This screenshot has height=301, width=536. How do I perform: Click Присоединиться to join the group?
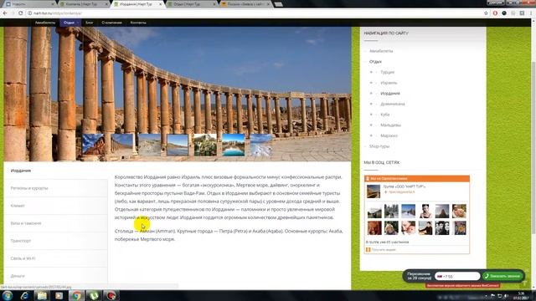click(401, 191)
